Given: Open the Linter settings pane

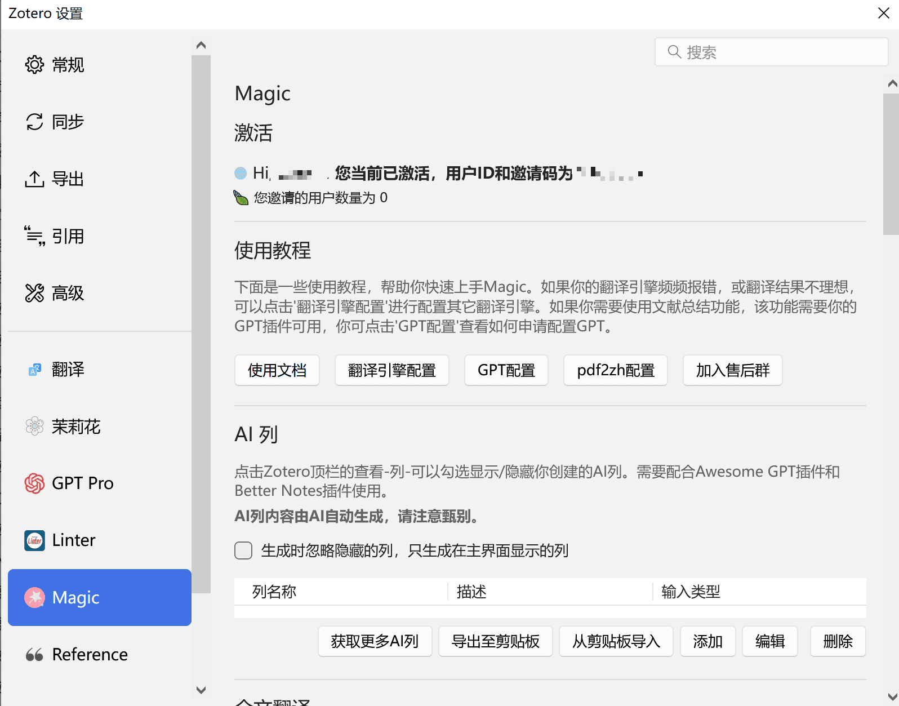Looking at the screenshot, I should coord(100,540).
